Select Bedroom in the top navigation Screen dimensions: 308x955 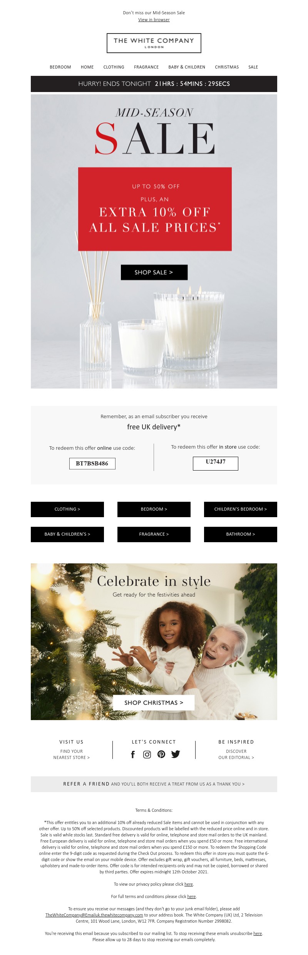click(60, 67)
